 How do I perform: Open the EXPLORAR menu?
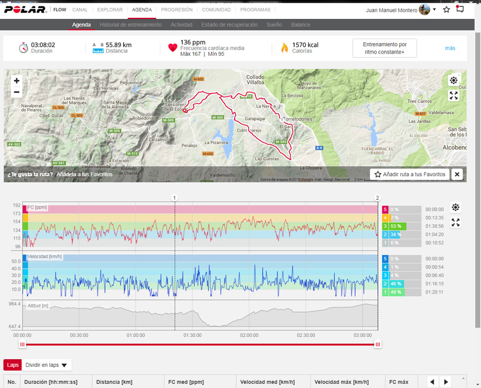110,10
